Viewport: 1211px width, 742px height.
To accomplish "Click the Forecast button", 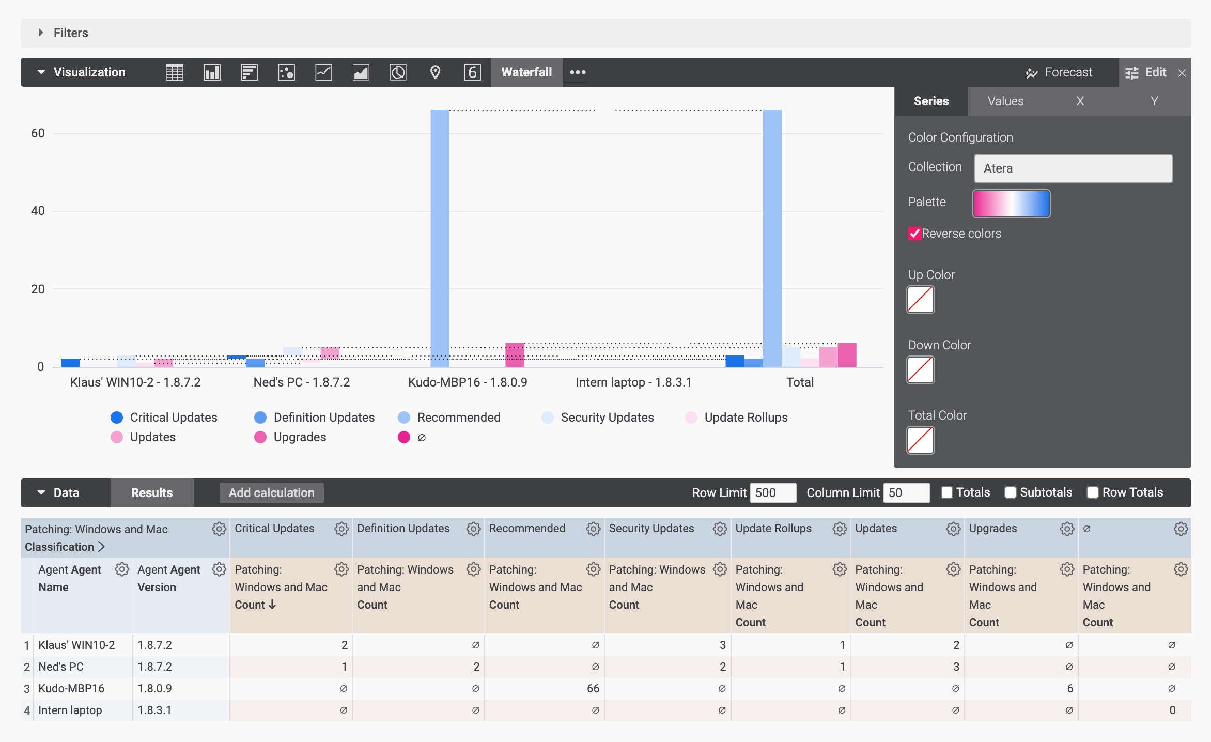I will click(1059, 72).
